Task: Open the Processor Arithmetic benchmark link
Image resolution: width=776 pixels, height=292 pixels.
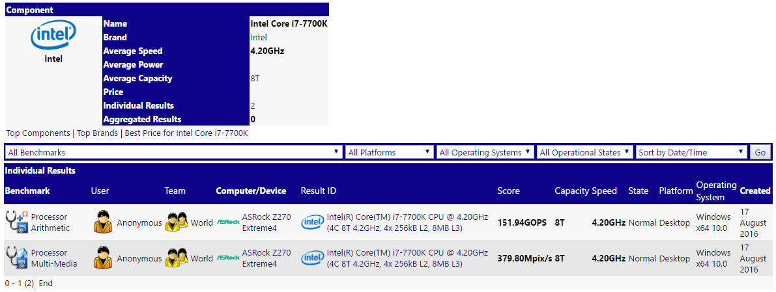Action: click(50, 222)
